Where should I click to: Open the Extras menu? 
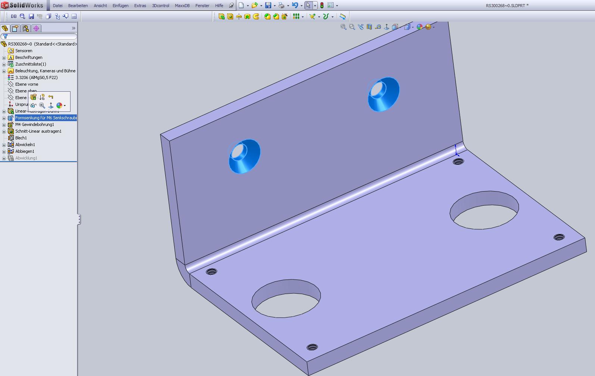tap(140, 6)
